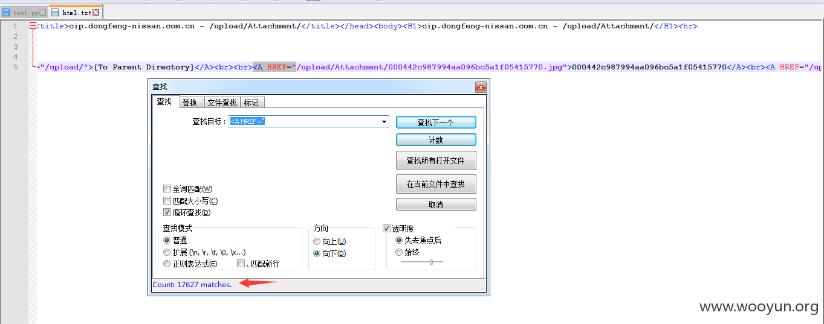
Task: Click the dialog's resize grip corner
Action: [x=482, y=288]
